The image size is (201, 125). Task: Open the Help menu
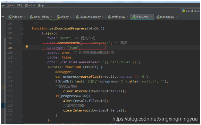[x=41, y=5]
